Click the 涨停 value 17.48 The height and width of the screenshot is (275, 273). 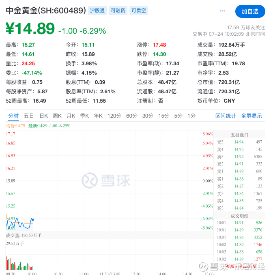coord(159,45)
